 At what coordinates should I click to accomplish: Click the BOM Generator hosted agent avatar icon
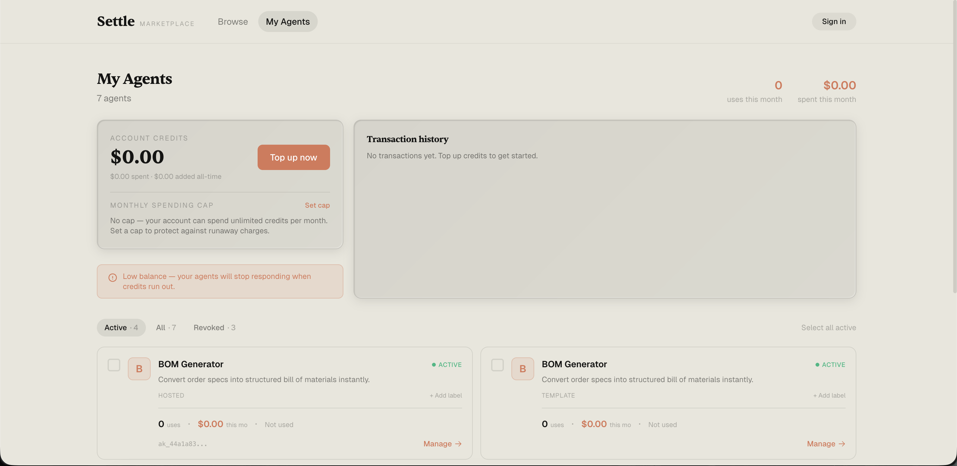coord(139,368)
